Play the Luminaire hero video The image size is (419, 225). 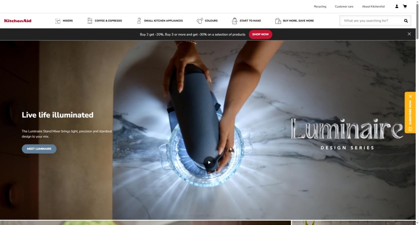click(209, 162)
